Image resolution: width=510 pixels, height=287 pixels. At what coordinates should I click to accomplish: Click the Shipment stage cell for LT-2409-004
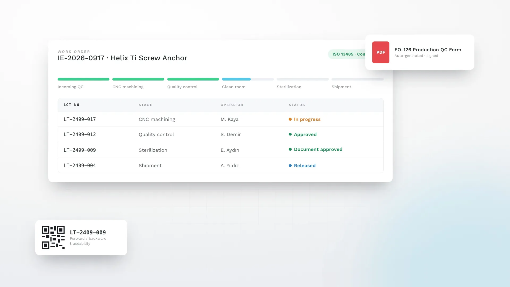click(150, 166)
